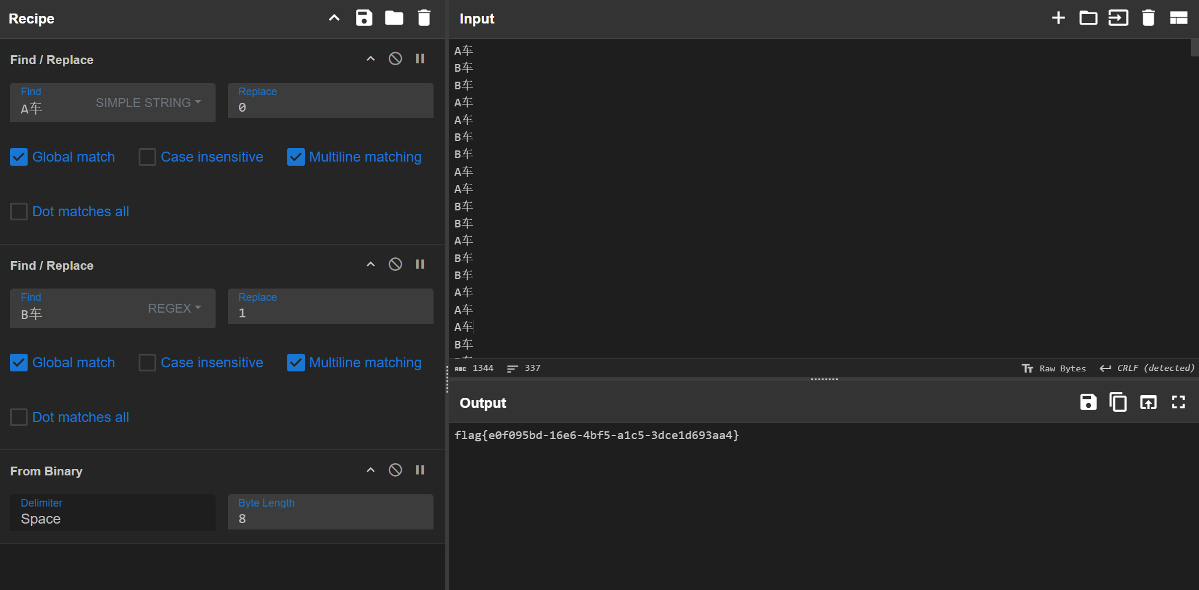The height and width of the screenshot is (590, 1199).
Task: Clear input and output with trash icon
Action: point(1148,18)
